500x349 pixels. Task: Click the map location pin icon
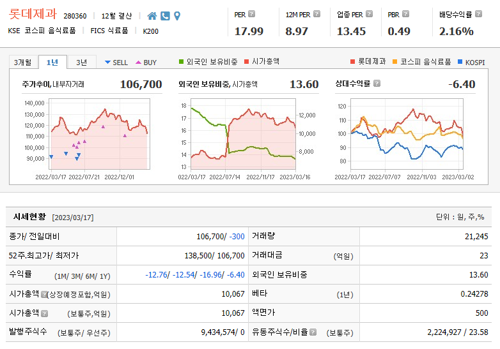pos(177,15)
